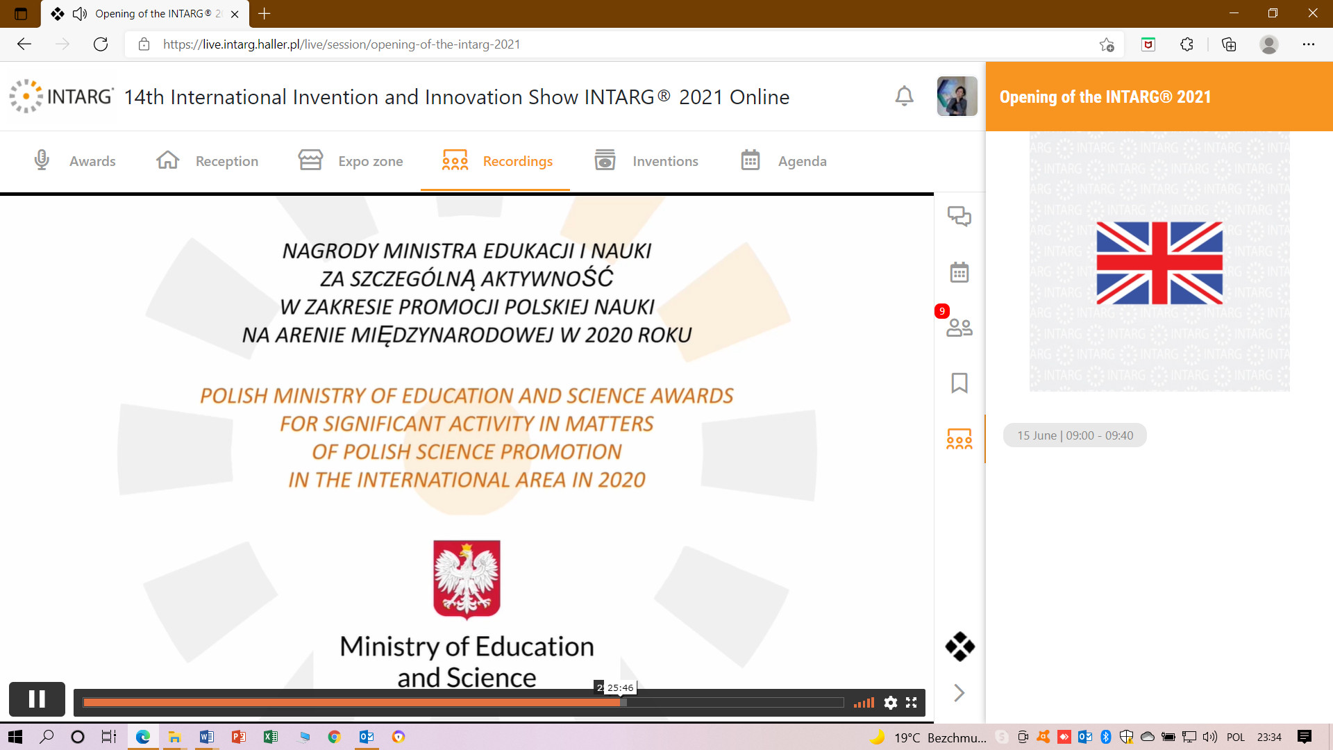Open Windows notification center

pos(1305,737)
